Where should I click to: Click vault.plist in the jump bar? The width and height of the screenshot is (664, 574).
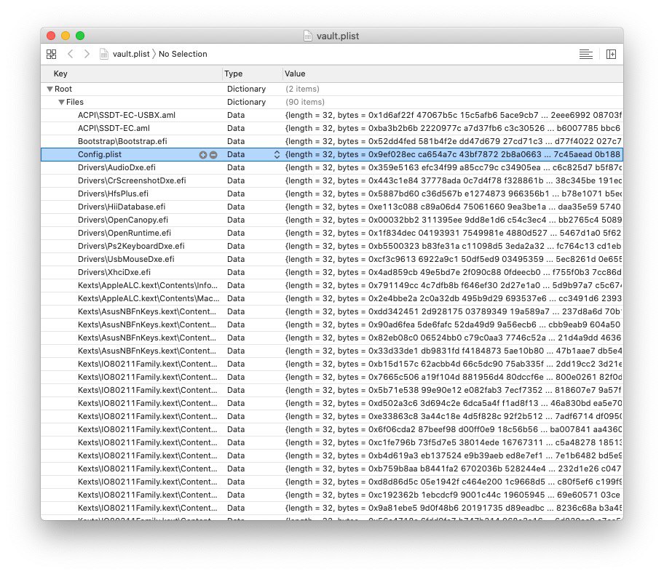[131, 54]
